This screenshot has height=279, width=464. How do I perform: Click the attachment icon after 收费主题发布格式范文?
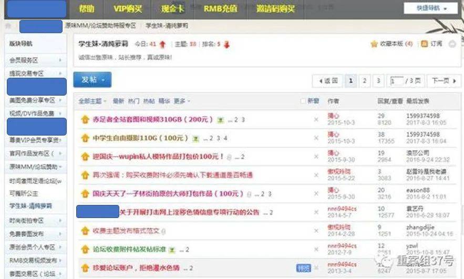[x=163, y=231]
